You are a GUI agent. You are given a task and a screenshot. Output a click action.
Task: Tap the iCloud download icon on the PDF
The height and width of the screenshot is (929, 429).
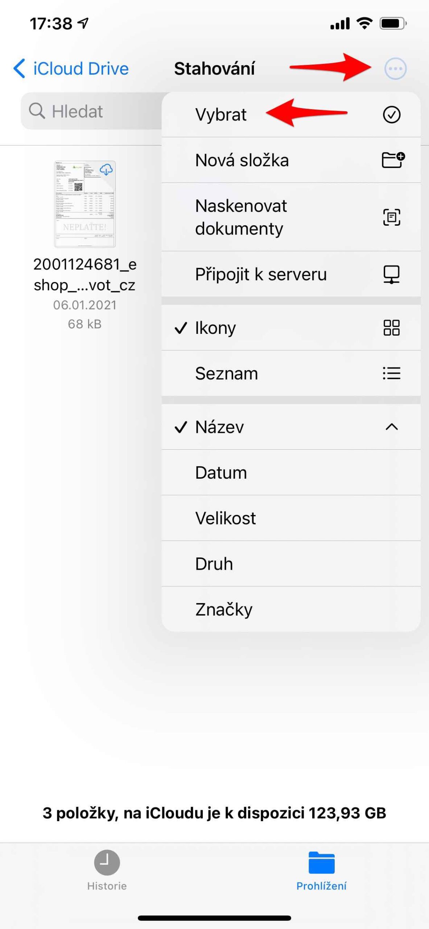click(x=106, y=169)
